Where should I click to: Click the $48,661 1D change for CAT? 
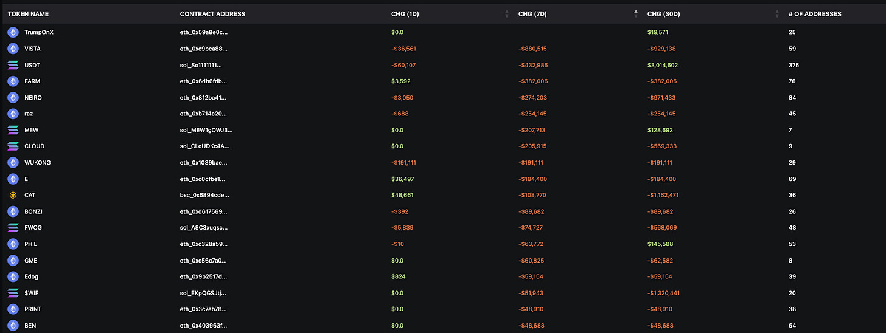coord(403,195)
